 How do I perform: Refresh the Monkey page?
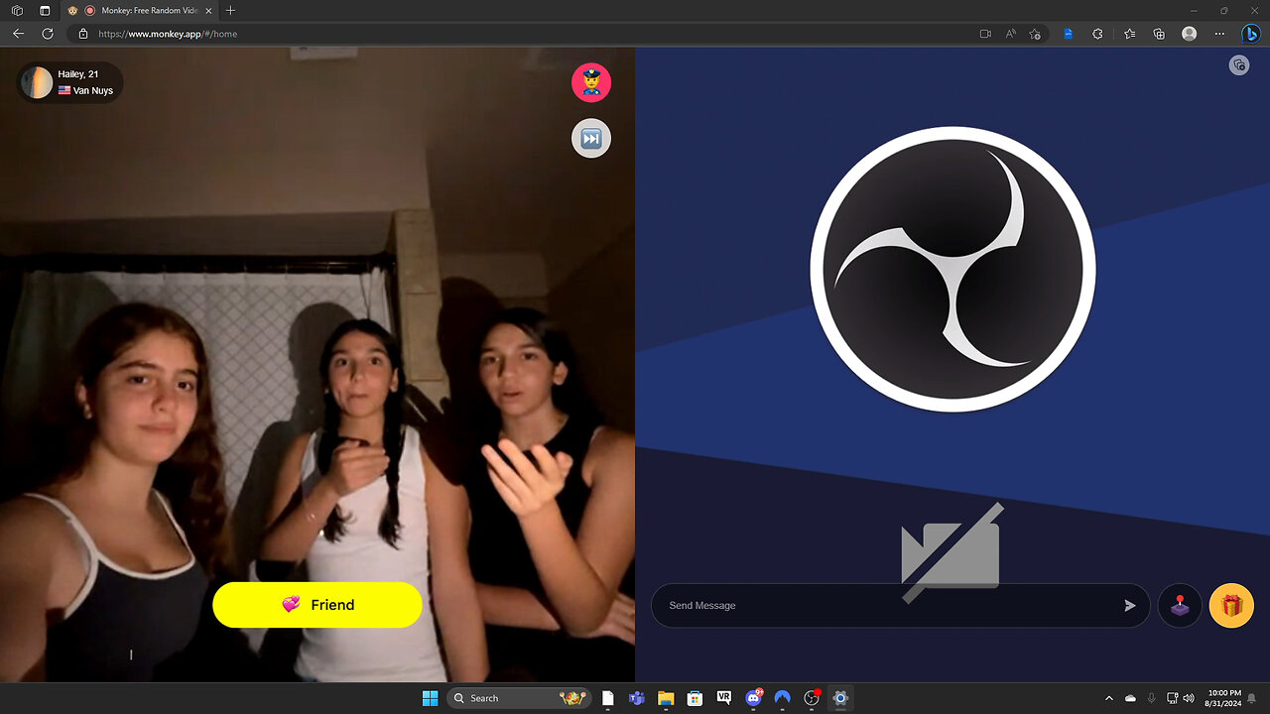47,34
